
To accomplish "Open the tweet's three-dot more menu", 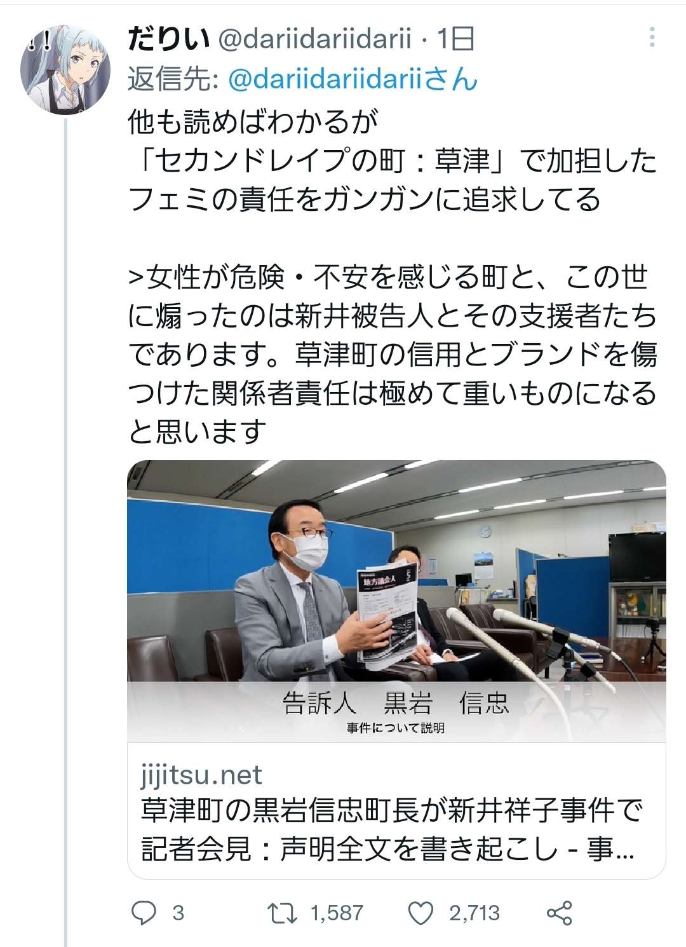I will tap(652, 37).
